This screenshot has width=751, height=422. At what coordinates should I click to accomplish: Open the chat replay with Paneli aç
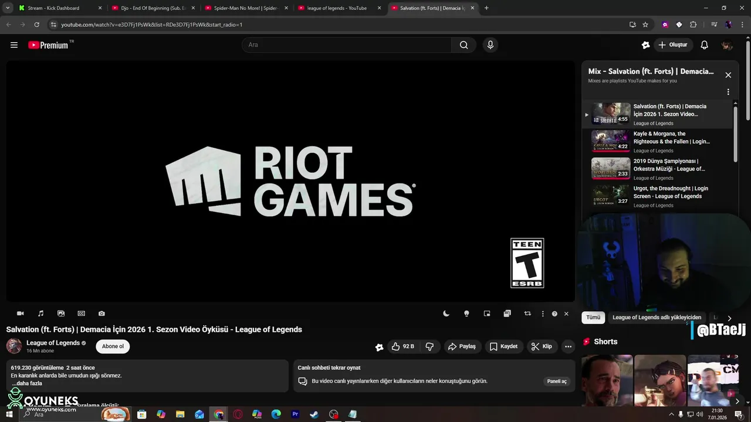(557, 381)
